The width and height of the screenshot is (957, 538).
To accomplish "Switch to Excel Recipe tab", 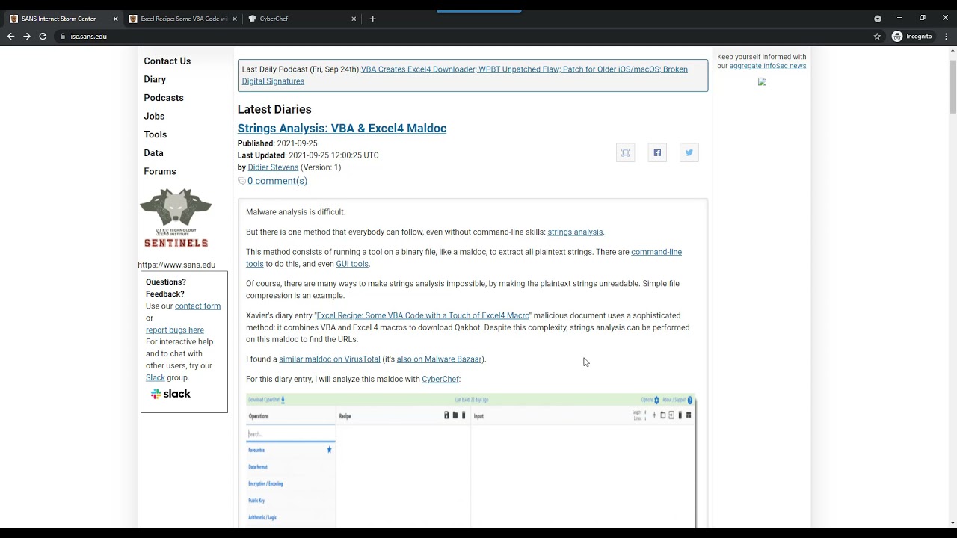I will point(182,19).
